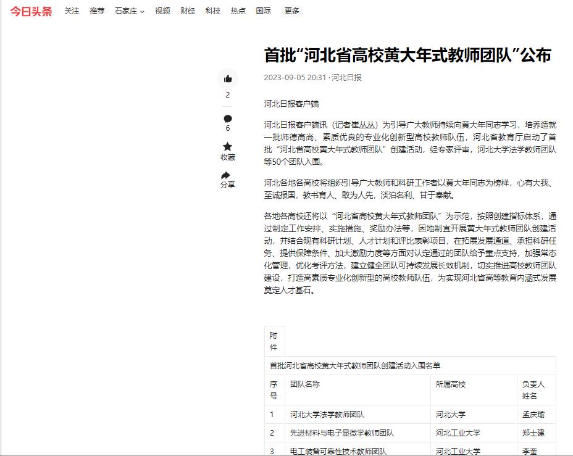Click the 收藏 label
573x456 pixels.
[x=228, y=157]
